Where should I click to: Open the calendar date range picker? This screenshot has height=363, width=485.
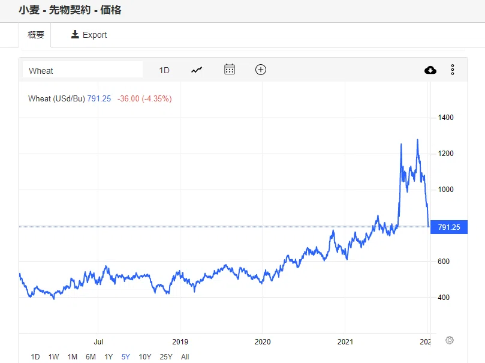pos(230,70)
